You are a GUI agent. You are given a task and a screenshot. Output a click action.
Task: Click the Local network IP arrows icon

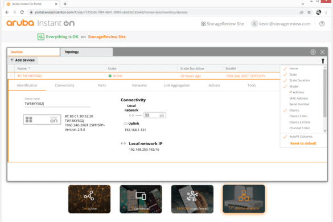(124, 143)
